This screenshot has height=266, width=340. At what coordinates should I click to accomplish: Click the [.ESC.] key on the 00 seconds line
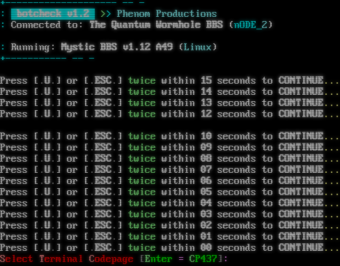click(103, 248)
